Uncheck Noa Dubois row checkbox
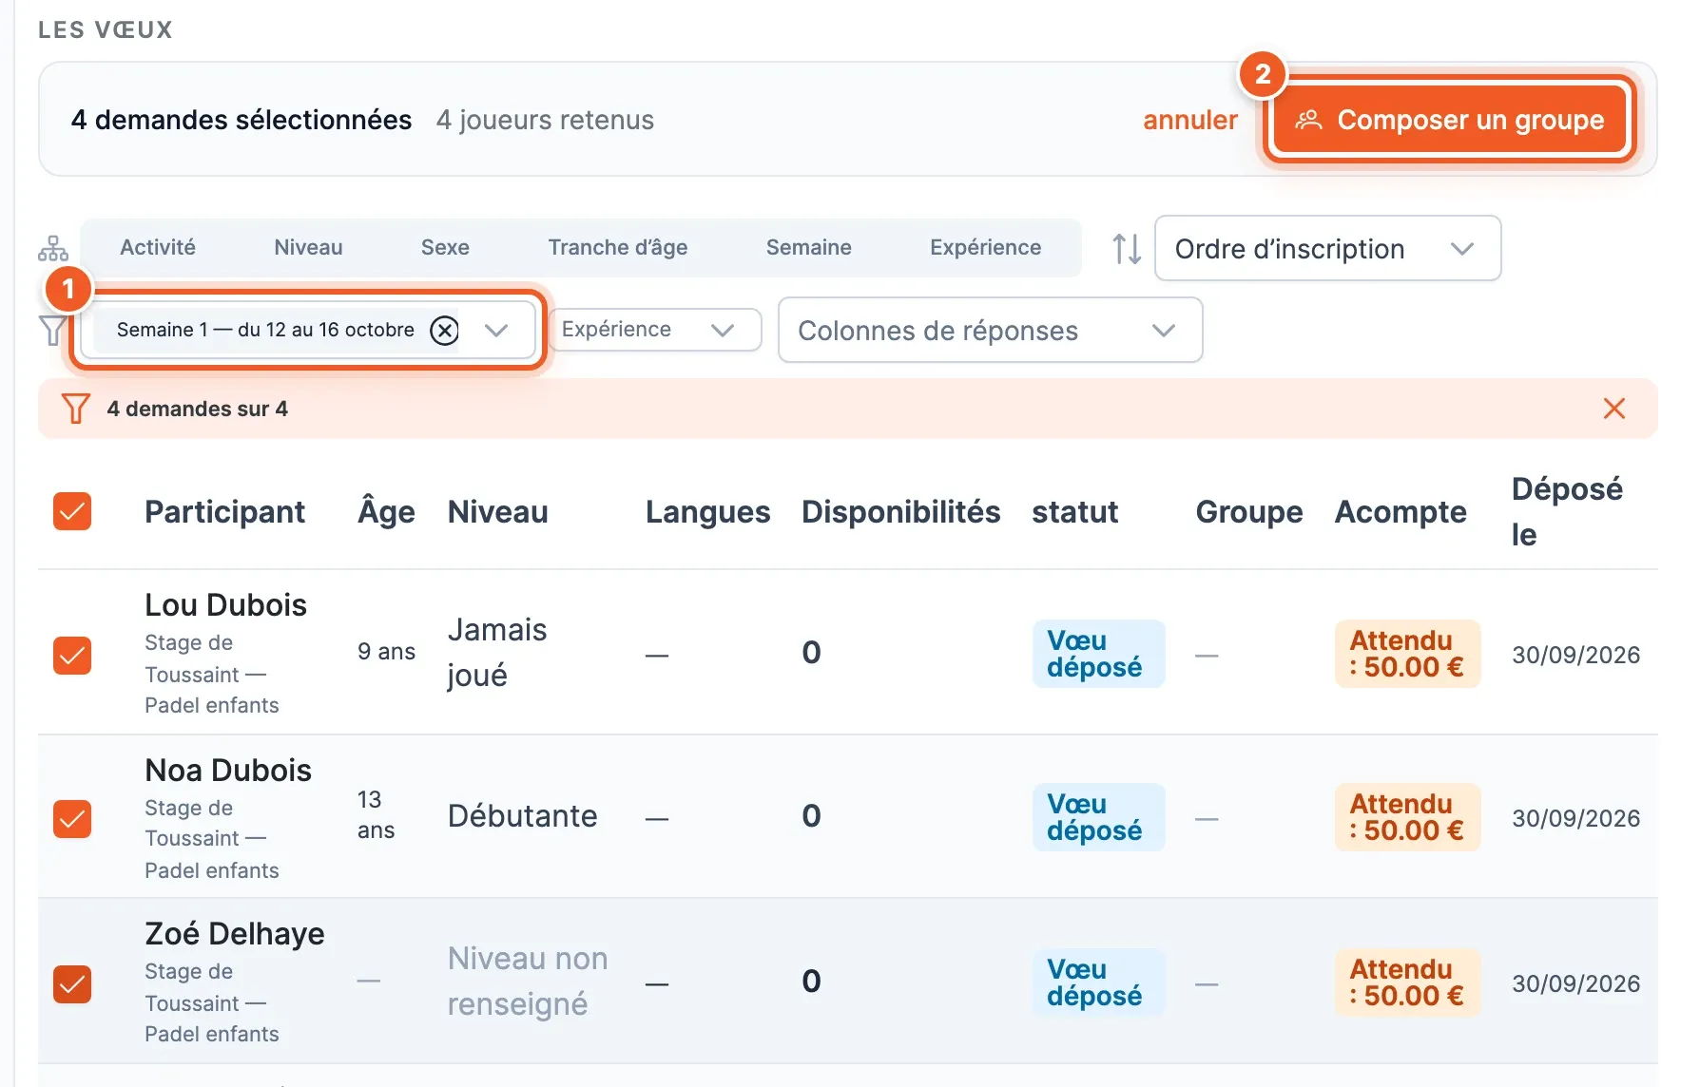The width and height of the screenshot is (1681, 1087). point(72,819)
